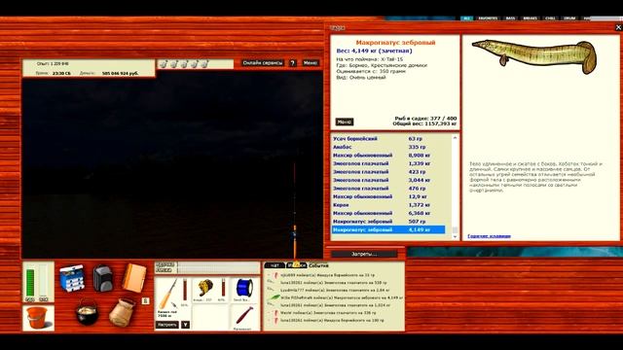
Task: Open the down-arrow menu beside Настроить
Action: (x=185, y=325)
